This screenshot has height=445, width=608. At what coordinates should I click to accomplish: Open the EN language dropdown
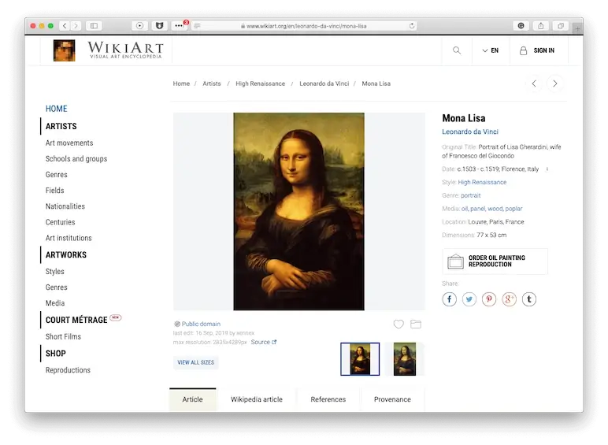tap(491, 50)
